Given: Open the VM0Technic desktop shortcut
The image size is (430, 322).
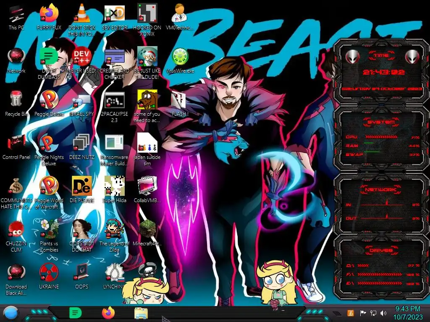Looking at the screenshot, I should pyautogui.click(x=180, y=18).
